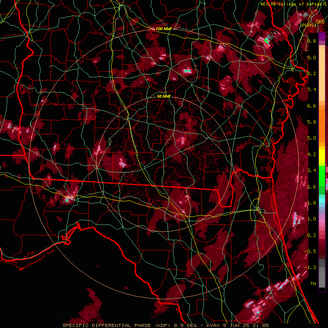Click the Specific Differential Phase KVAX caption
328x328 pixels.
(166, 325)
